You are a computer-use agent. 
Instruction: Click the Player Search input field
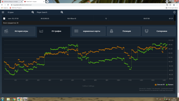[48, 12]
